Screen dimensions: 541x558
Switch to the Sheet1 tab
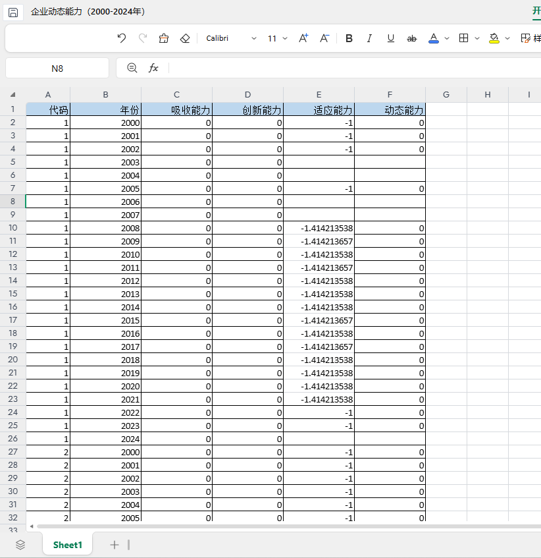pyautogui.click(x=68, y=544)
